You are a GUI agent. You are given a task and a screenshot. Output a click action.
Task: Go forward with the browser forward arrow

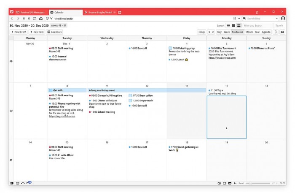pyautogui.click(x=18, y=19)
